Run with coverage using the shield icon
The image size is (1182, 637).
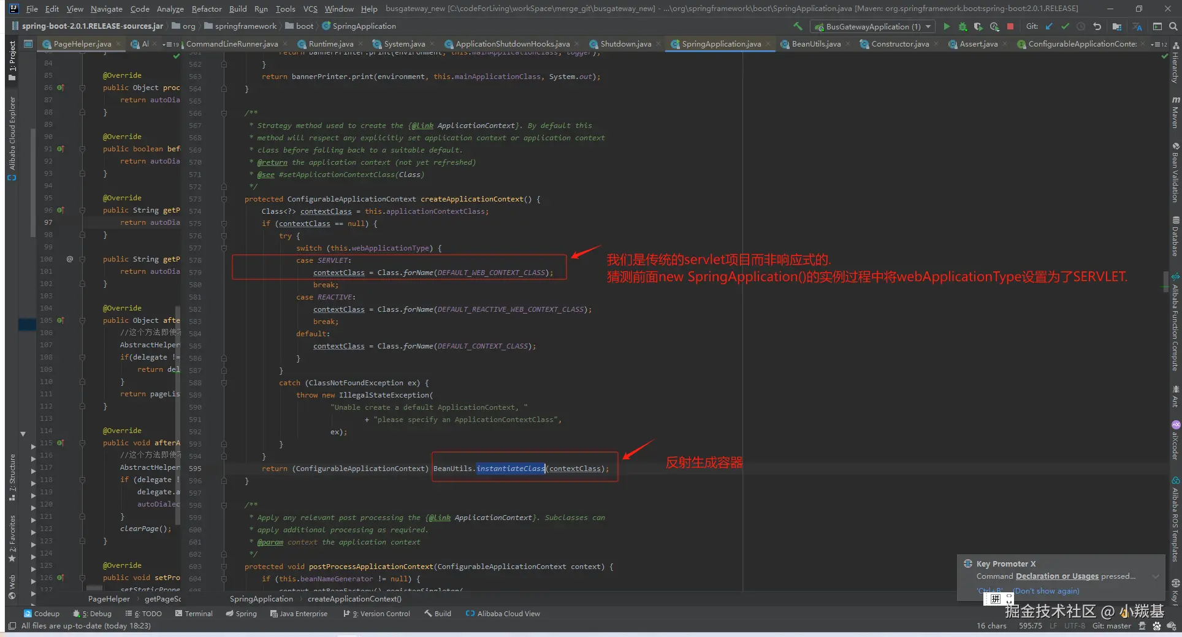978,26
